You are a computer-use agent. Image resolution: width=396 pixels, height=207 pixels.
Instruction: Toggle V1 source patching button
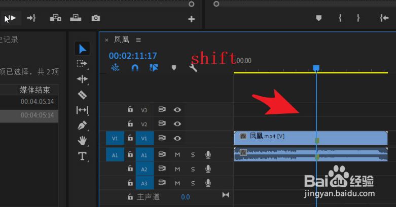(115, 138)
